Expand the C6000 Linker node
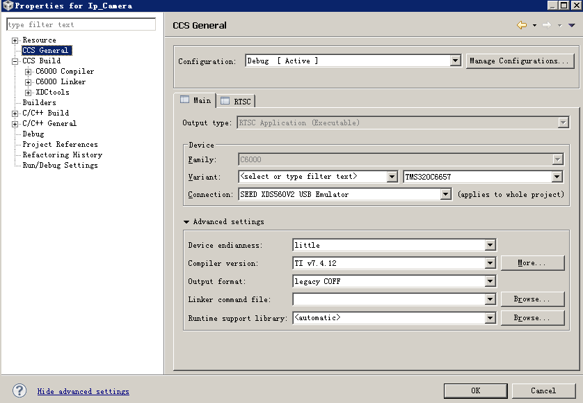The width and height of the screenshot is (583, 403). click(28, 82)
